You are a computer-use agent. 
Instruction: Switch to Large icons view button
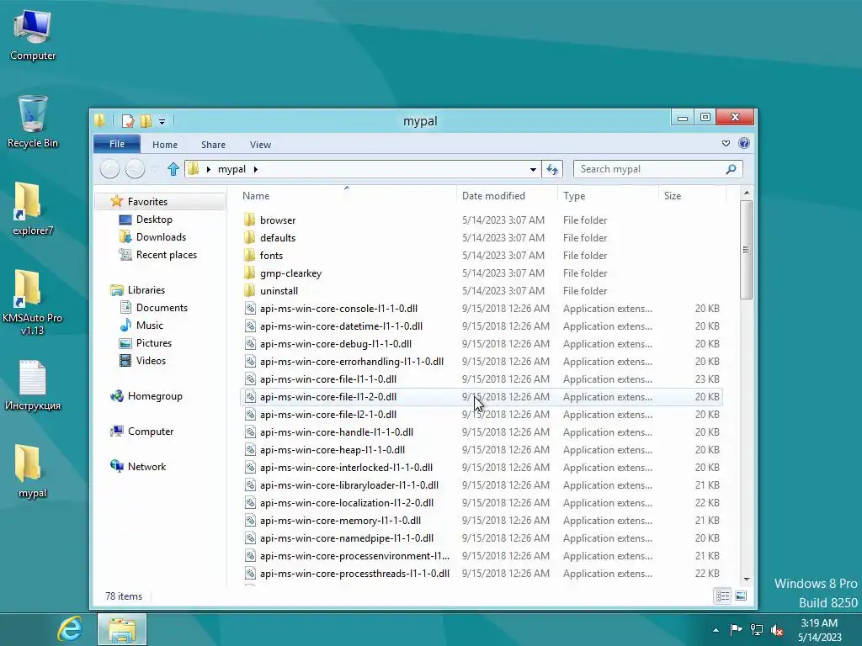tap(741, 596)
